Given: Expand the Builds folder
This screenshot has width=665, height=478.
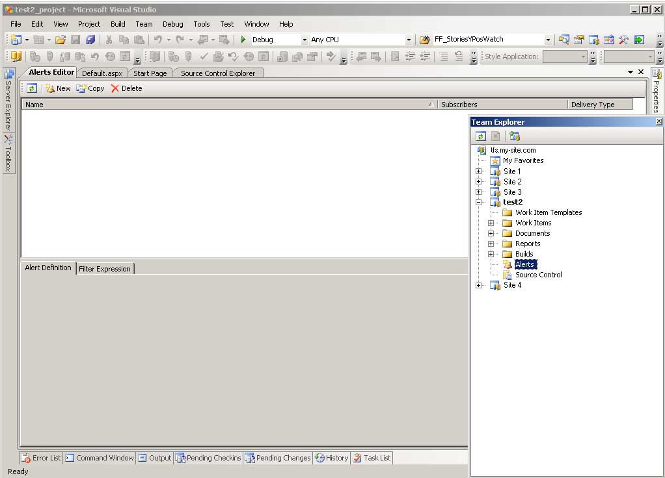Looking at the screenshot, I should (491, 254).
